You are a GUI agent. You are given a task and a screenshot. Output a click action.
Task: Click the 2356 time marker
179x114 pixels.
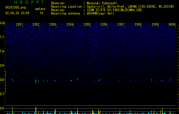[104, 25]
